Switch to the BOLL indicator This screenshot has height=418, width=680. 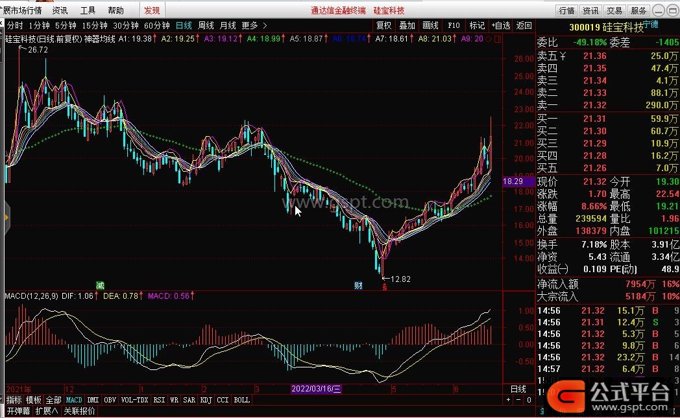[241, 400]
